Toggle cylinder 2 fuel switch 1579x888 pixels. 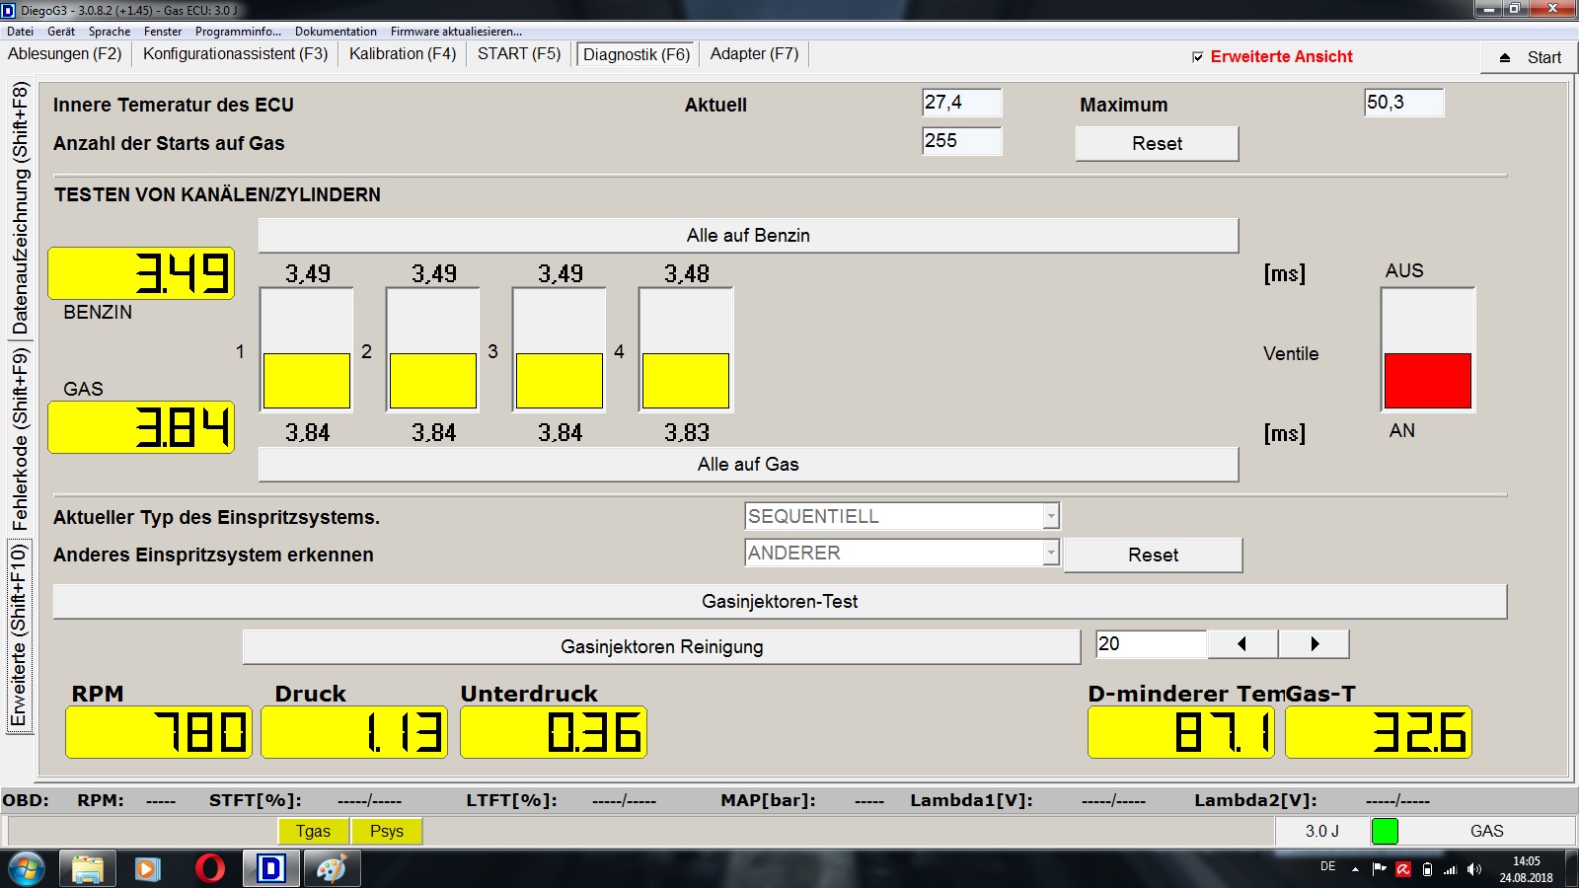[433, 349]
